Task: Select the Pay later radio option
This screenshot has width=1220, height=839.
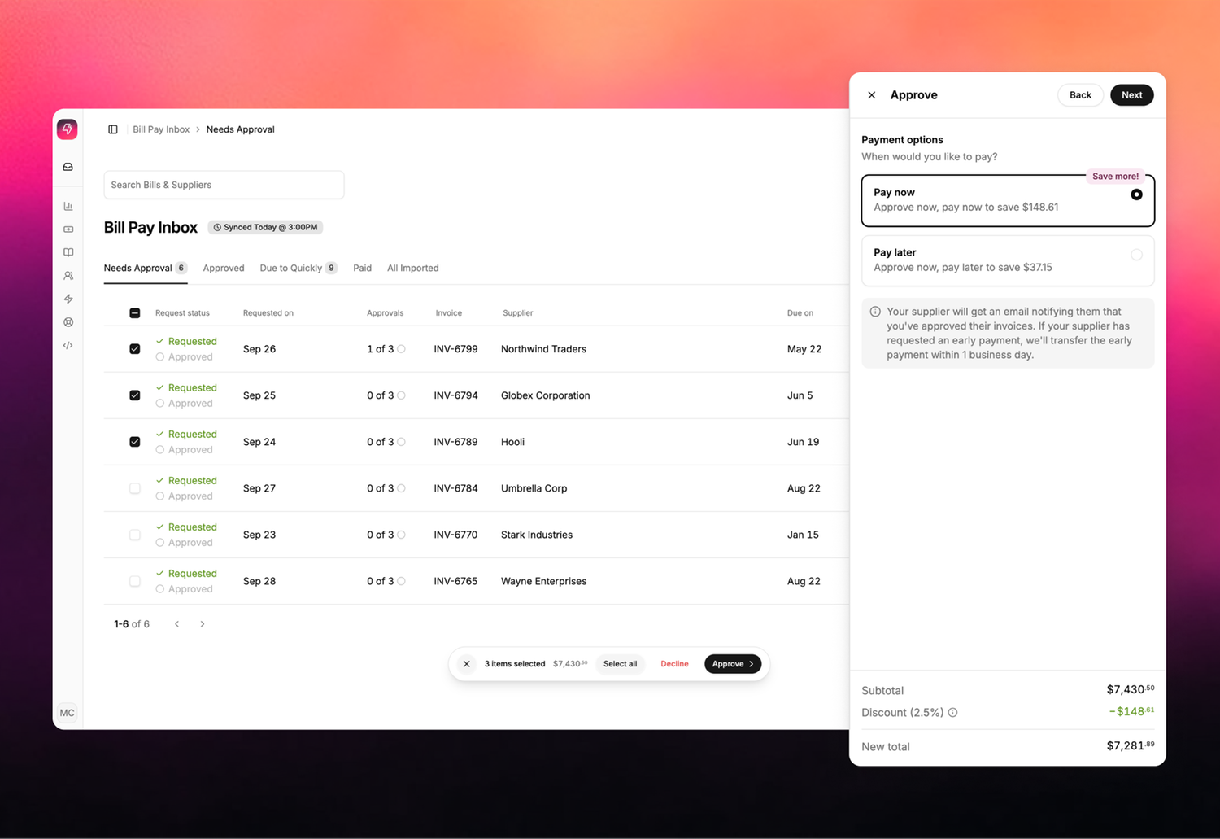Action: tap(1136, 255)
